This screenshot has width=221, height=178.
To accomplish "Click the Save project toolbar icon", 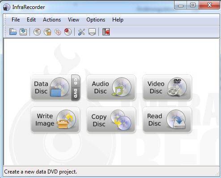I will (23, 32).
